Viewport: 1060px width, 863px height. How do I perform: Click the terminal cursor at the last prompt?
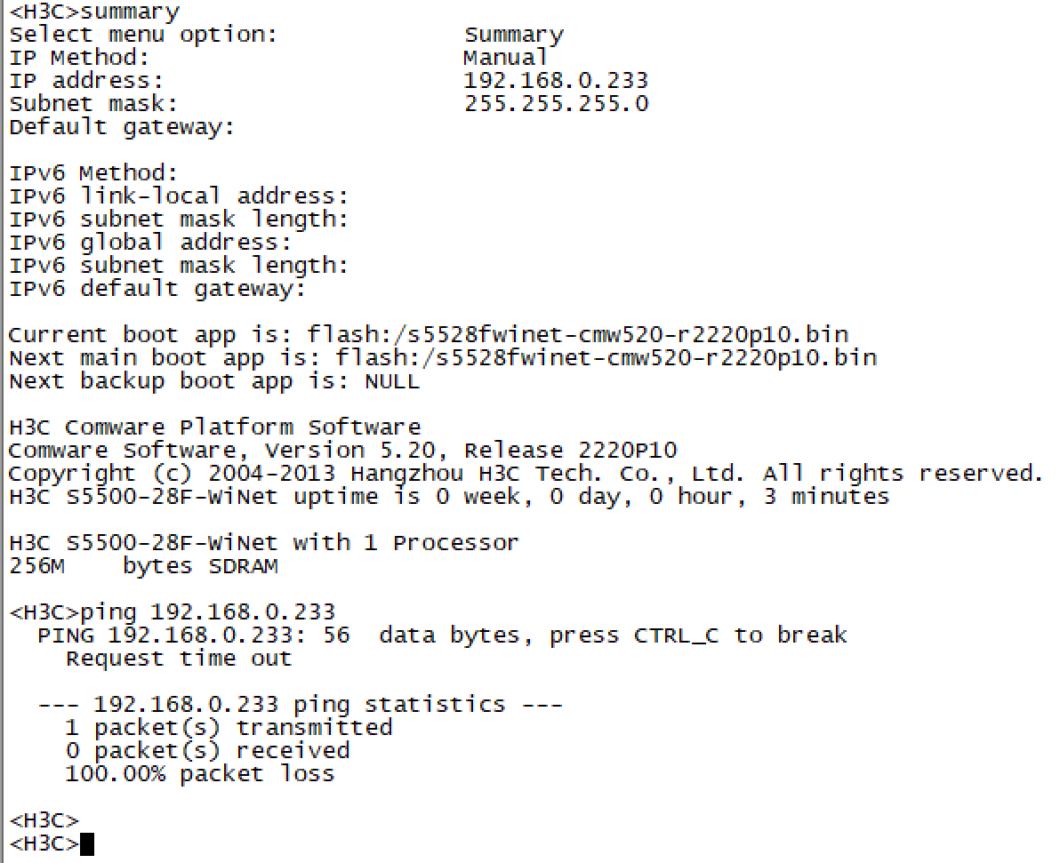pyautogui.click(x=86, y=843)
